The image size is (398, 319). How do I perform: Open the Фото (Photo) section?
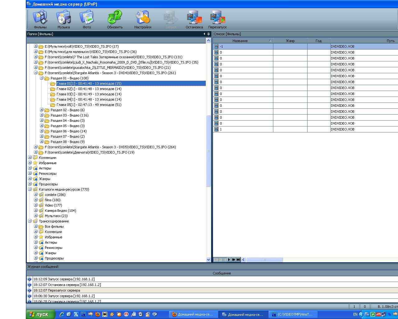coord(87,19)
